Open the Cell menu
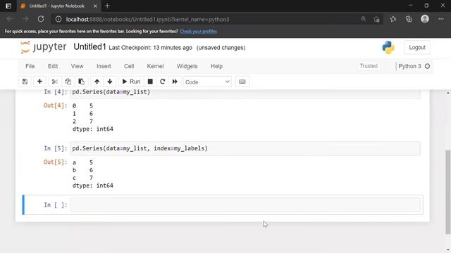Image resolution: width=451 pixels, height=253 pixels. pyautogui.click(x=129, y=66)
